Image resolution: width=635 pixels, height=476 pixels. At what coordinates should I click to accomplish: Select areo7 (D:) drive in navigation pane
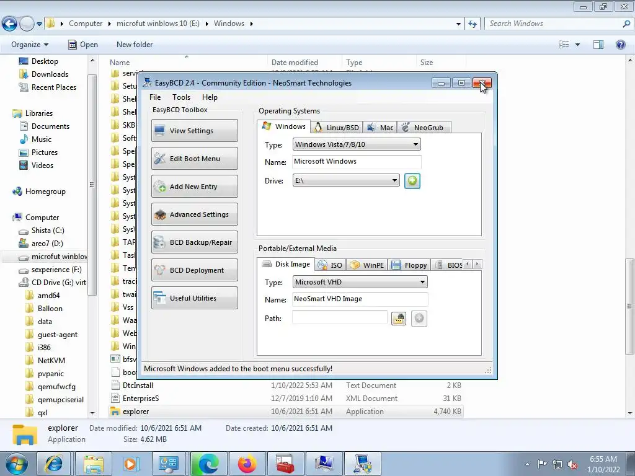click(47, 243)
